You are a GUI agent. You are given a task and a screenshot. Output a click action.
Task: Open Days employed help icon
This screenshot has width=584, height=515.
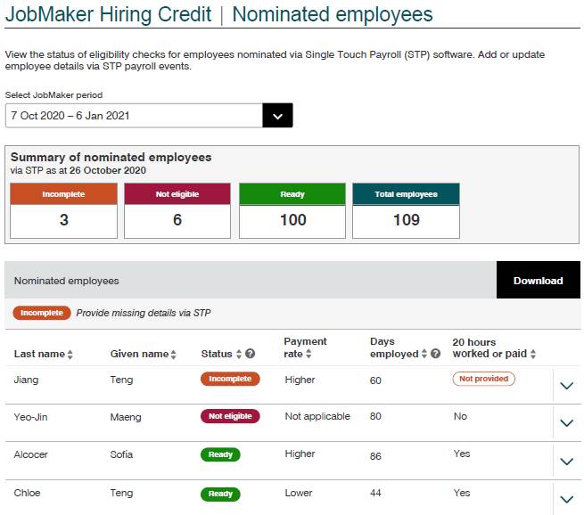(x=436, y=355)
